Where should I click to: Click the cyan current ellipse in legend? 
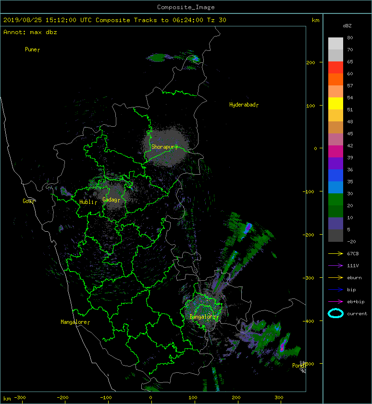click(335, 314)
